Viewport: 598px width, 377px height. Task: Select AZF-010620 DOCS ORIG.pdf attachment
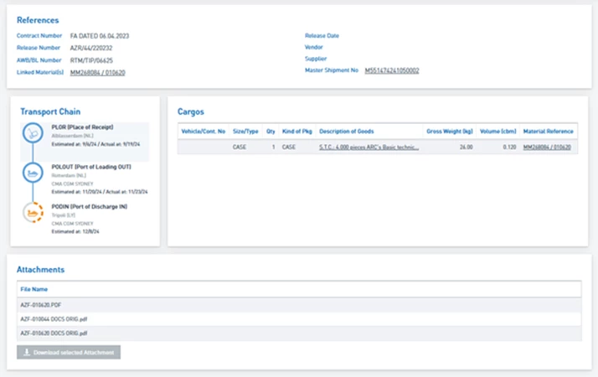coord(54,333)
